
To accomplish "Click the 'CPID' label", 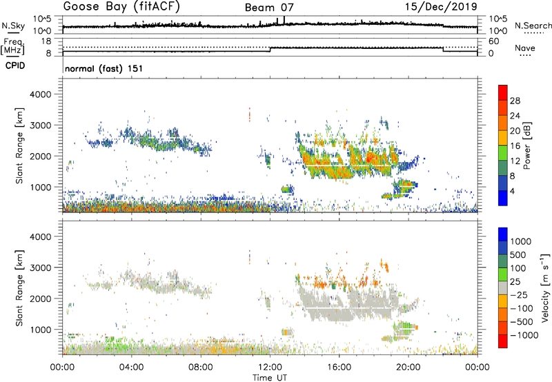I will 15,66.
